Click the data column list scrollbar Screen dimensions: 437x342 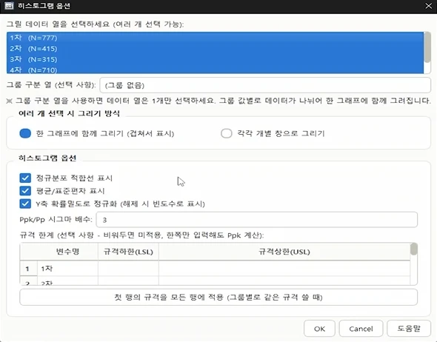[427, 47]
